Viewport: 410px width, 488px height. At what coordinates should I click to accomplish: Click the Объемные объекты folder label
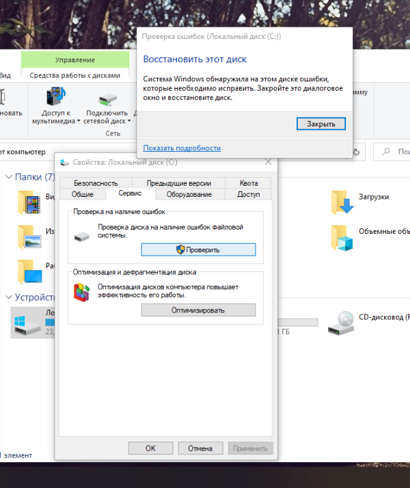(x=384, y=231)
